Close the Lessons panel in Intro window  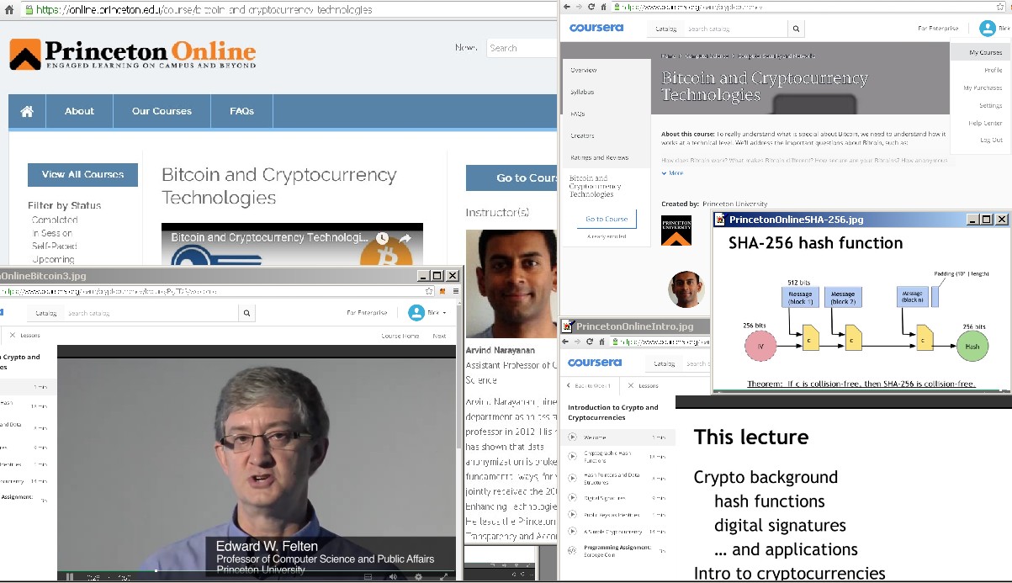point(631,385)
